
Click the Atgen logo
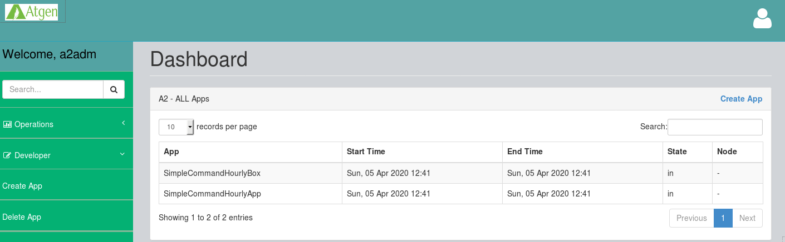32,12
